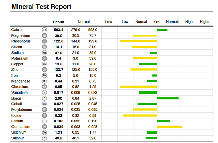Click the Selenium upper normal value 1.77
Viewport: 218px width, 143px height.
click(x=93, y=132)
